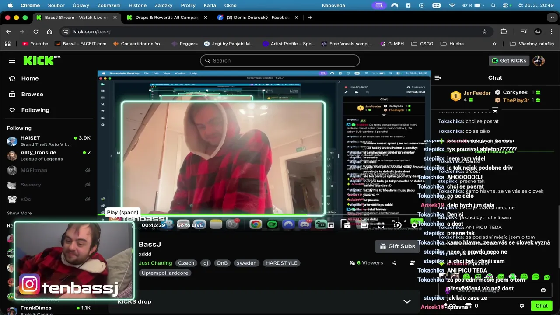Image resolution: width=560 pixels, height=315 pixels.
Task: Click the Get KICKs button
Action: (509, 60)
